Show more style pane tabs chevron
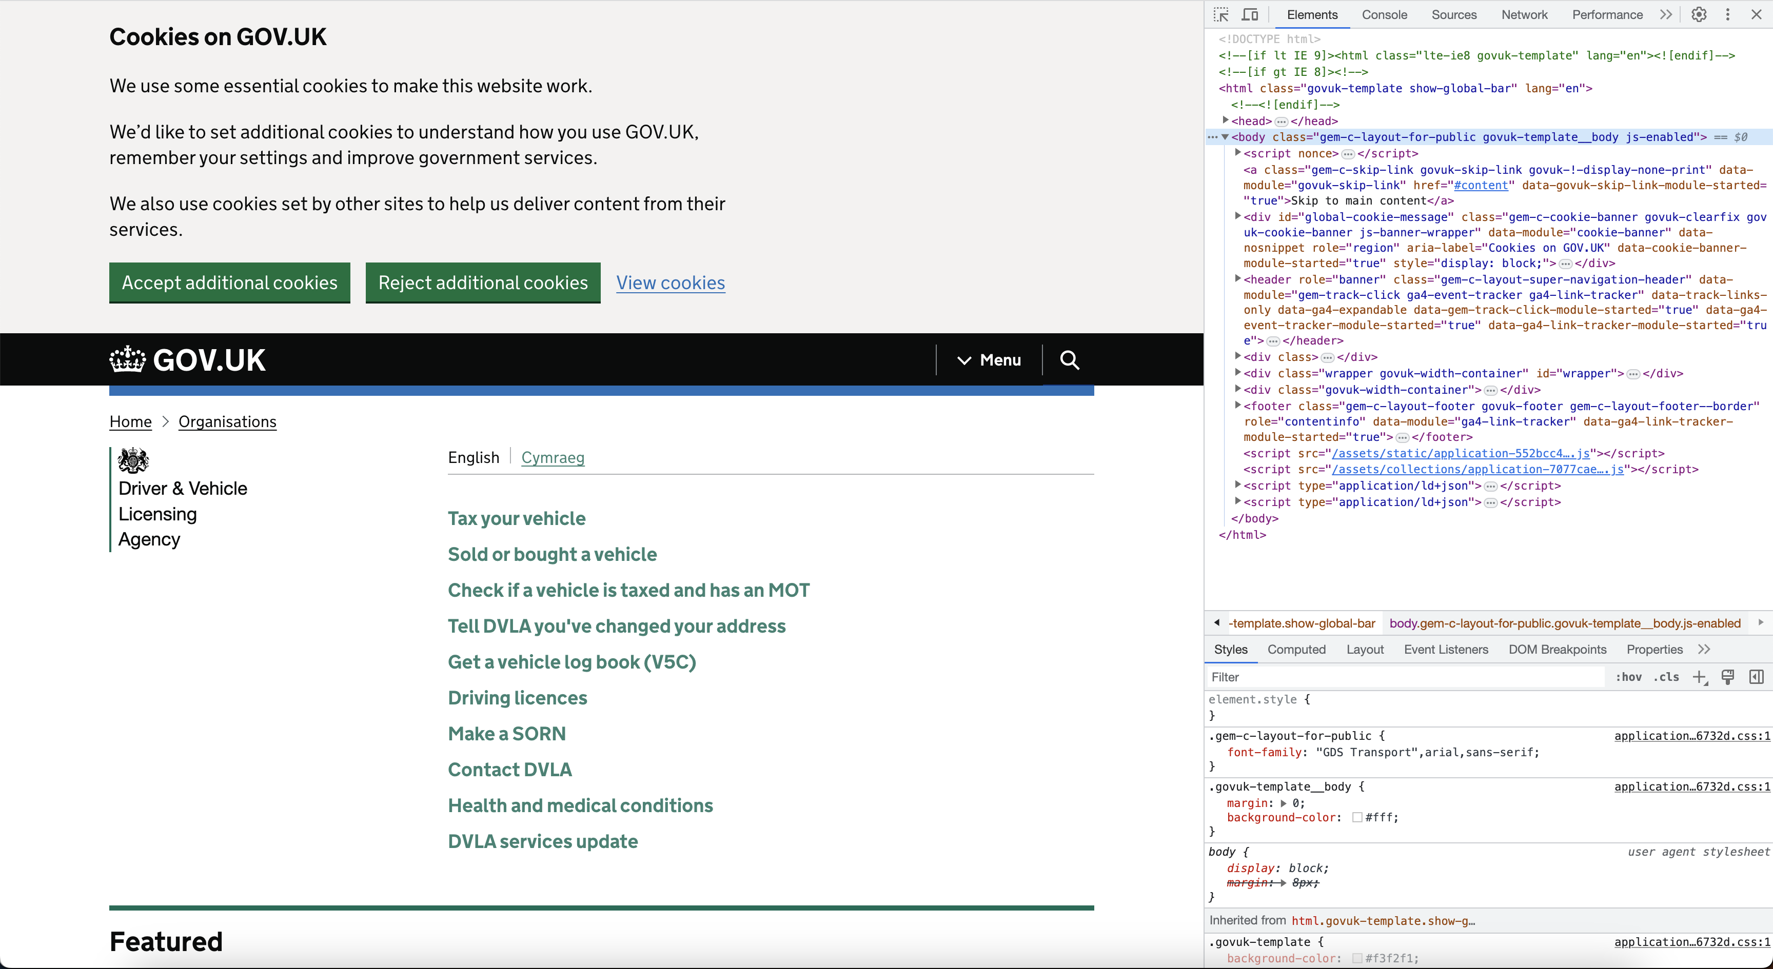This screenshot has height=969, width=1773. (x=1704, y=649)
